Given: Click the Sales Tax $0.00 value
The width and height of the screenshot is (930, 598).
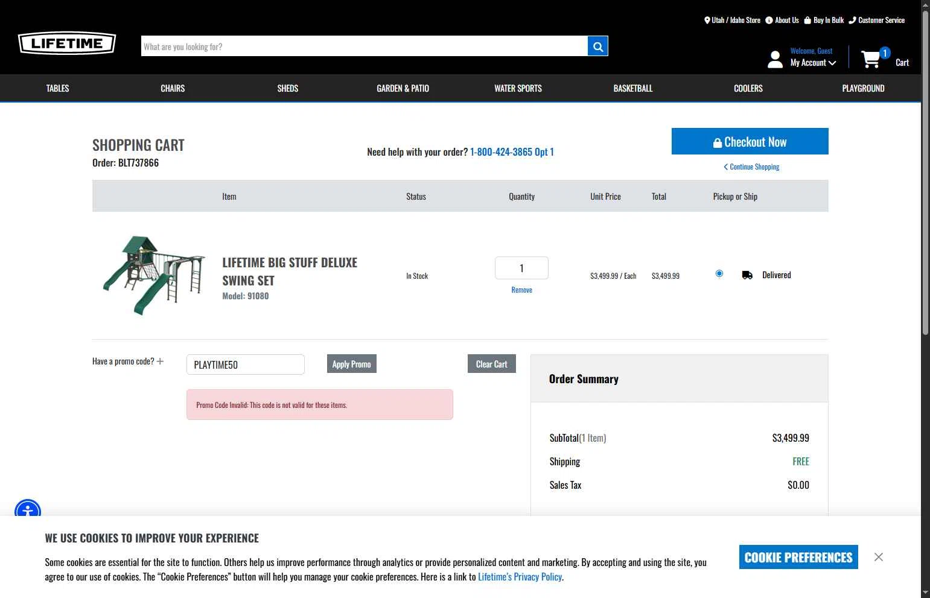Looking at the screenshot, I should [798, 485].
